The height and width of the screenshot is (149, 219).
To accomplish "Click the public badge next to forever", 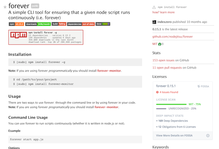I will (35, 6).
